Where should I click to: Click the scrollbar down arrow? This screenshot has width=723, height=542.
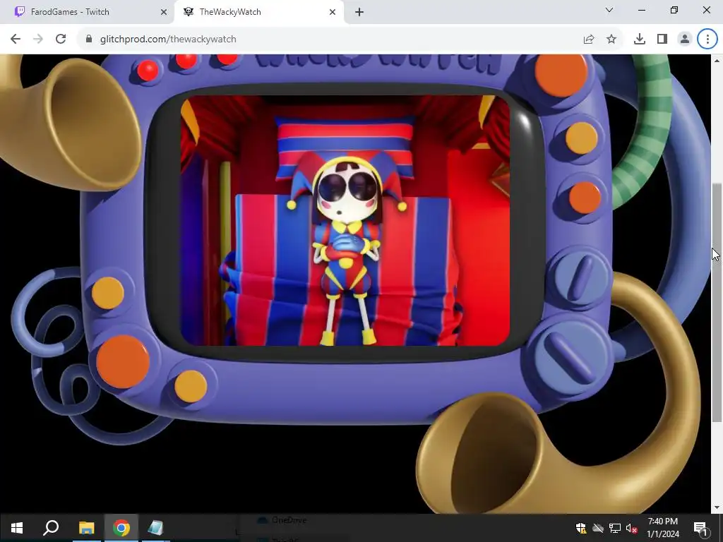tap(717, 507)
